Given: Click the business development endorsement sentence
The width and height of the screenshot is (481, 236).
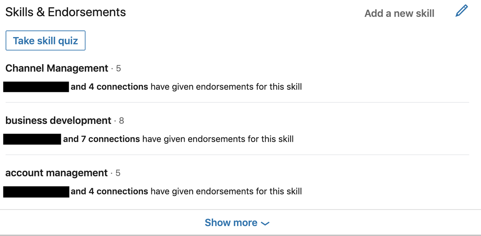Looking at the screenshot, I should click(148, 139).
